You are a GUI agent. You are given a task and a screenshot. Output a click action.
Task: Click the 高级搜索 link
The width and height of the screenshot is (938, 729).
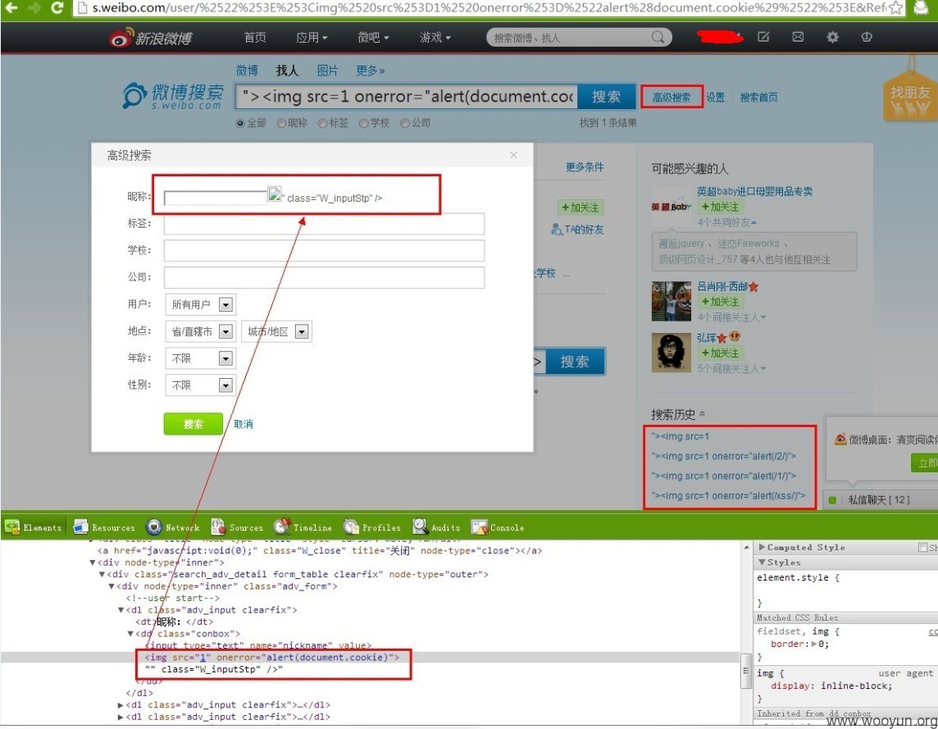672,98
